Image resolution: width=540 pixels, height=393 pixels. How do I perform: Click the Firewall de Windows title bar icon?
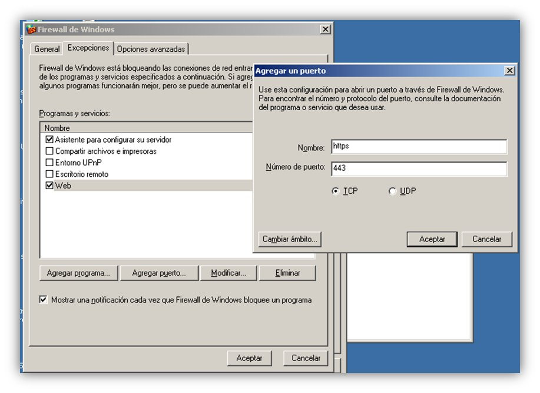click(31, 29)
